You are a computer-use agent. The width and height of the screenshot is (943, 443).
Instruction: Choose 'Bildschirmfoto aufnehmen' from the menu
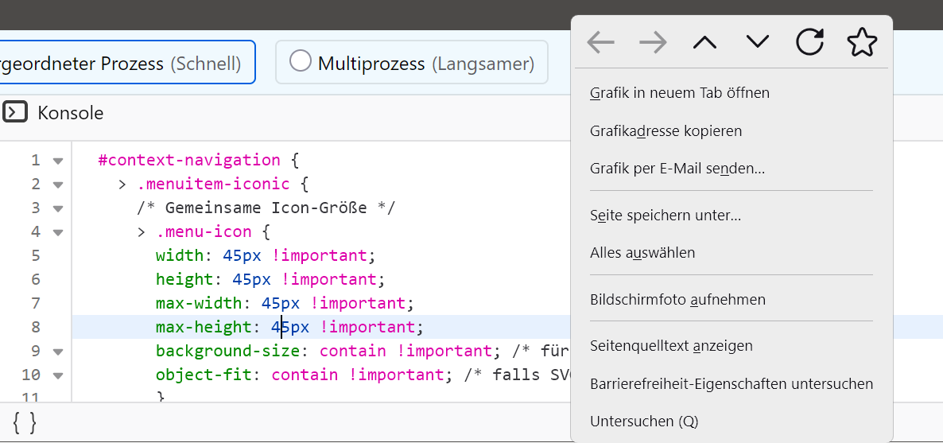(677, 300)
